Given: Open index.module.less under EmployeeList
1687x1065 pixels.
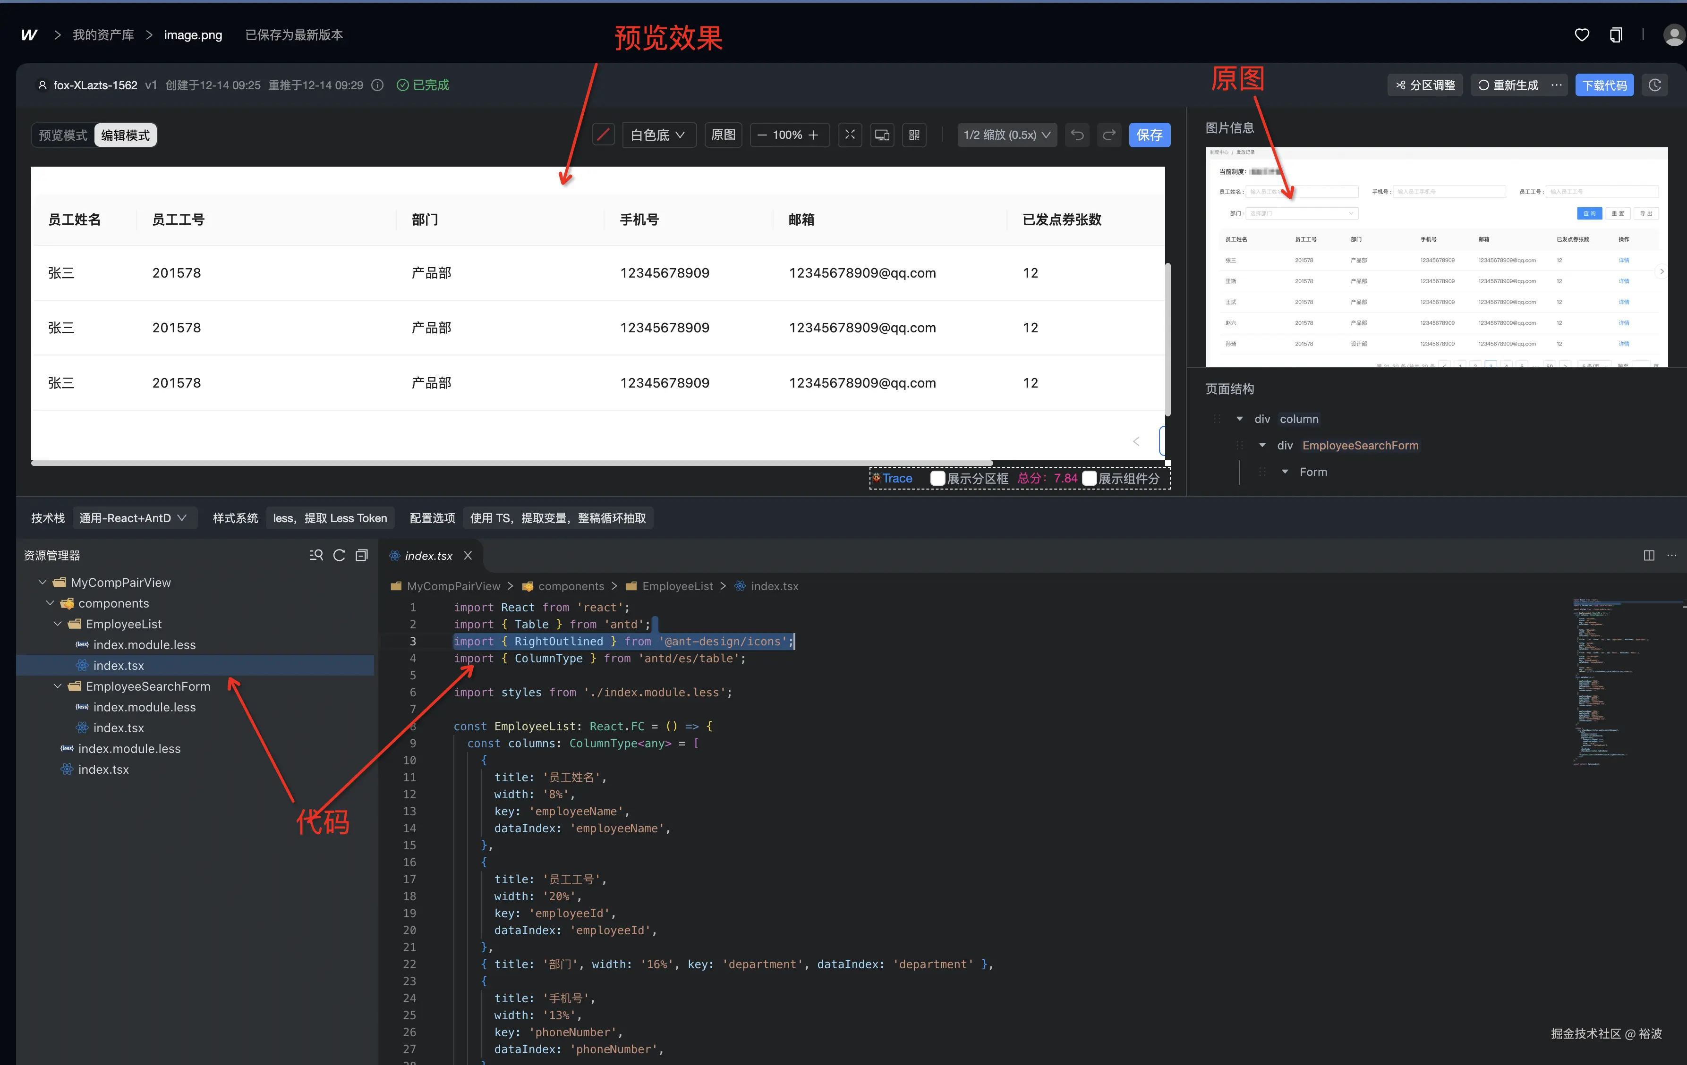Looking at the screenshot, I should [145, 645].
